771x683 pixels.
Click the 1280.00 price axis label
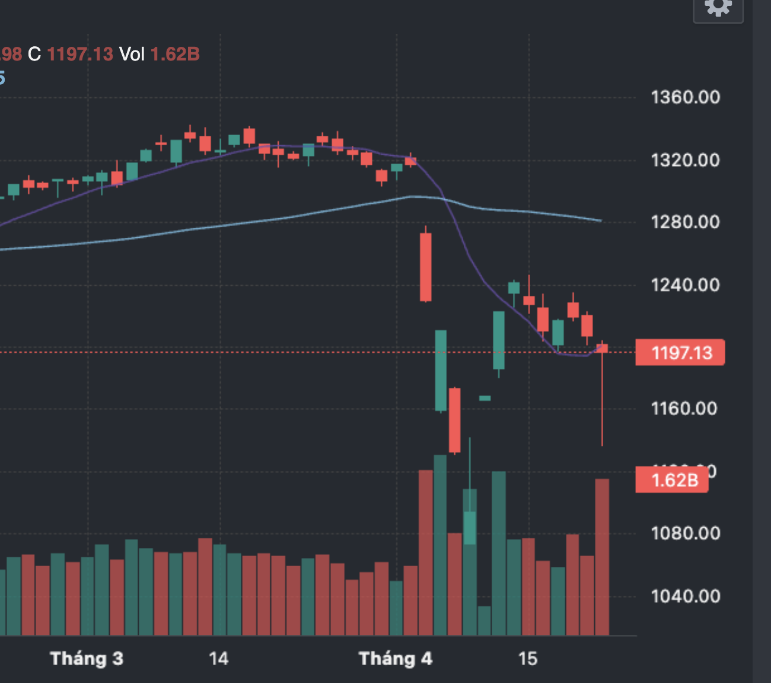[685, 222]
